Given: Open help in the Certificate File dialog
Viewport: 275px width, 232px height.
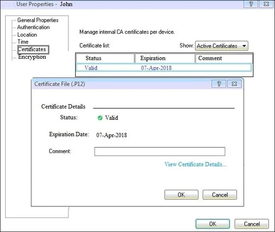Looking at the screenshot, I should (219, 84).
